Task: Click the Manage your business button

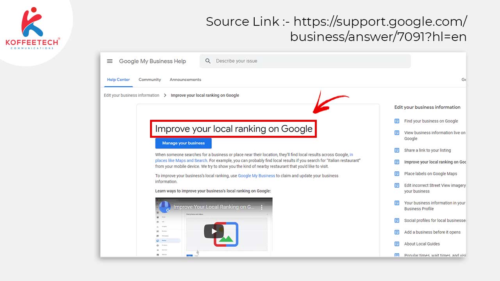Action: (183, 143)
